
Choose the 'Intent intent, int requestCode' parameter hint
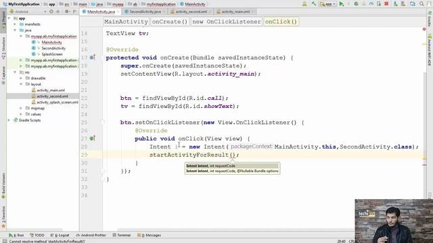[x=232, y=166]
